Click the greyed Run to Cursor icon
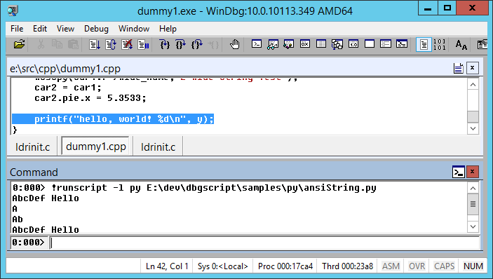493x279 pixels. (213, 45)
